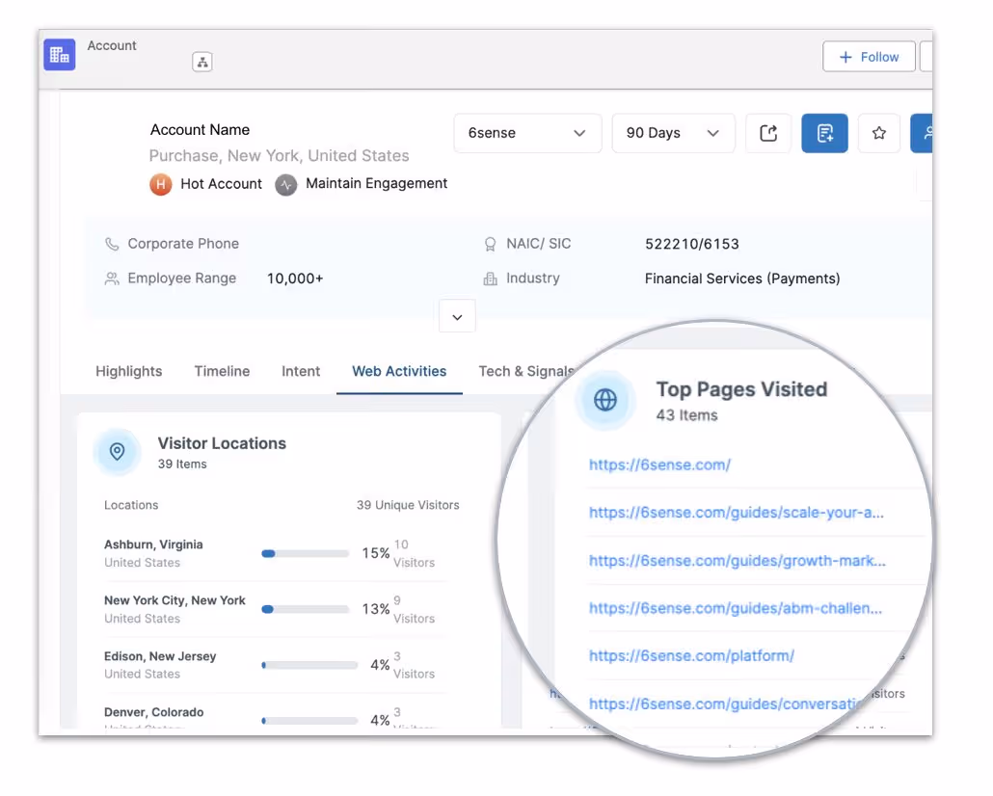Click the 43 Items count
The image size is (993, 796).
coord(687,415)
